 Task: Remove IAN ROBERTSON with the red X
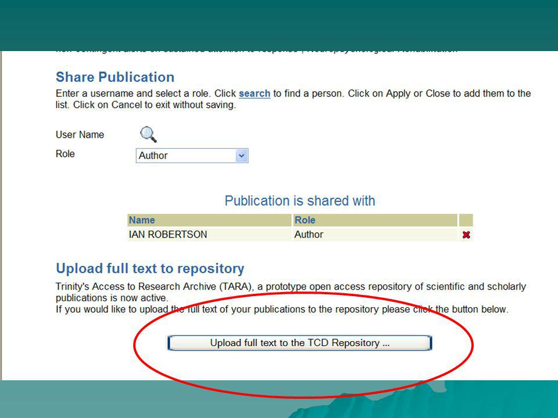466,235
